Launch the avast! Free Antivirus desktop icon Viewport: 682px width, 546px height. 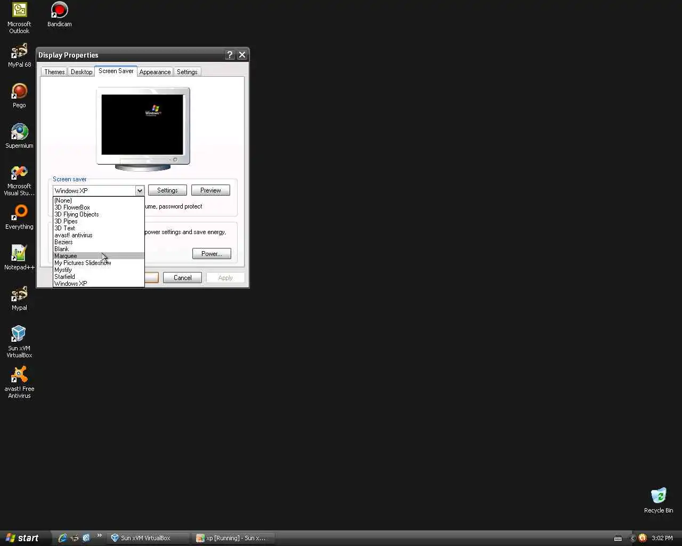coord(19,382)
